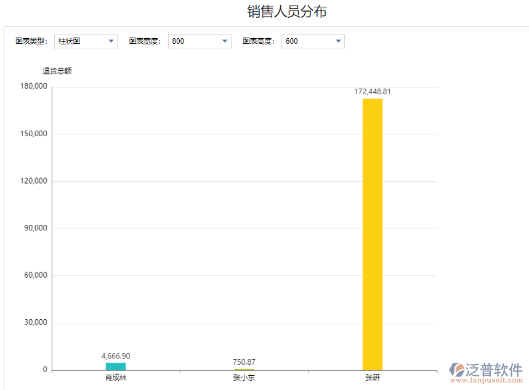
Task: Click the dropdown arrow next to 柱状图
Action: [x=110, y=41]
